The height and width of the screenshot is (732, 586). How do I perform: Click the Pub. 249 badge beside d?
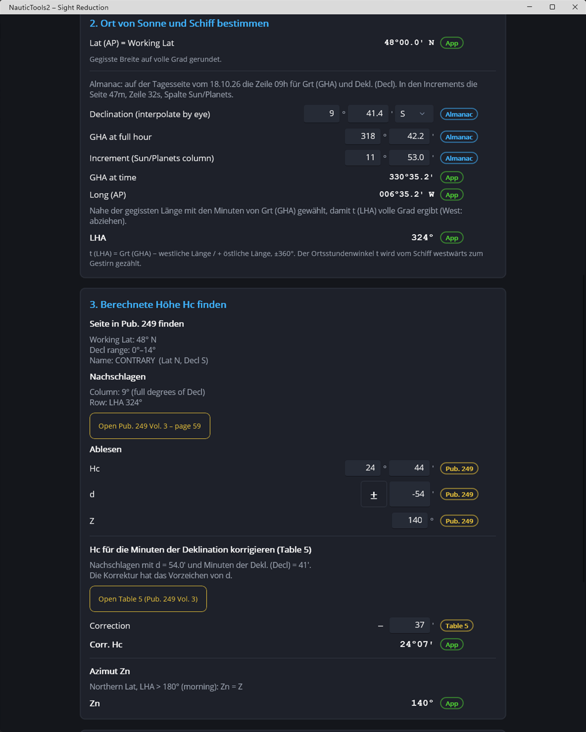459,495
